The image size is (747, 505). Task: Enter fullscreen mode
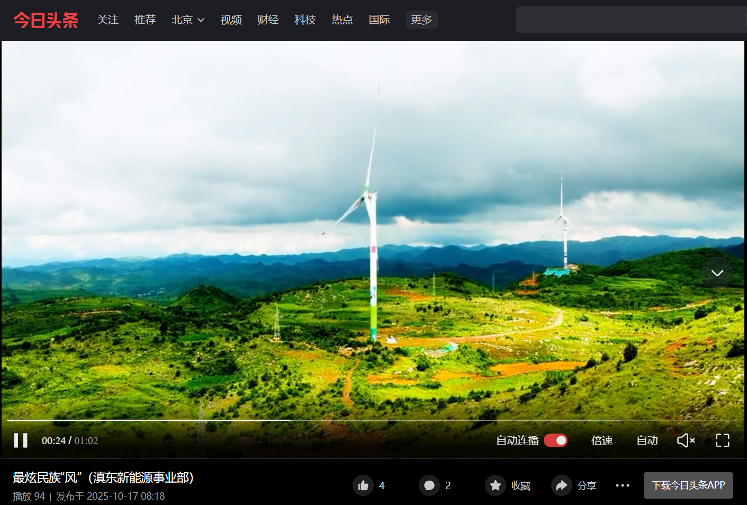click(x=722, y=440)
